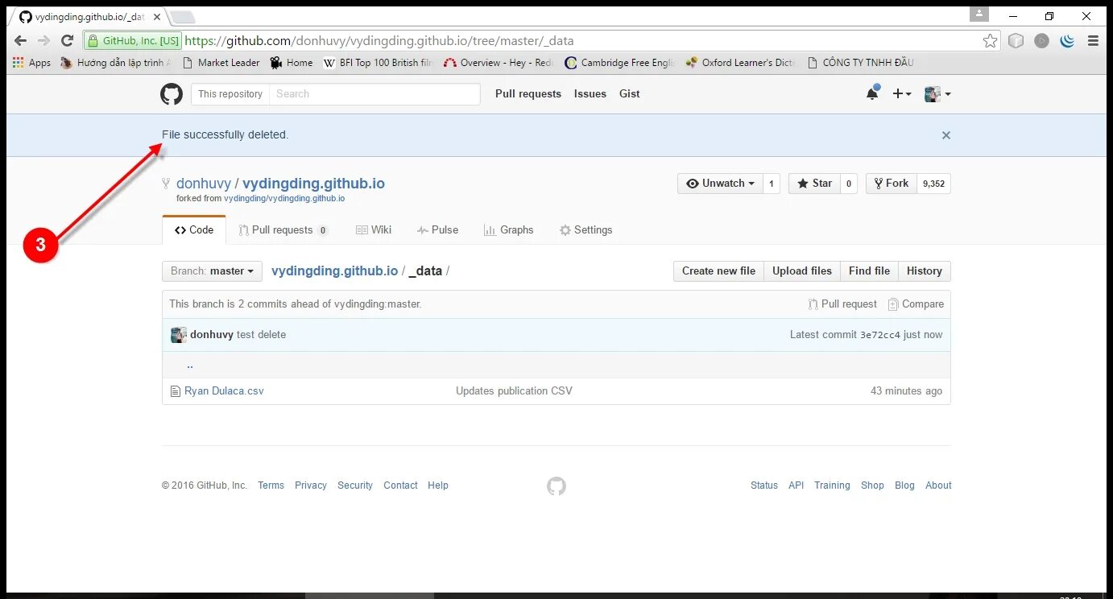Open the notifications bell icon
The width and height of the screenshot is (1113, 599).
coord(872,93)
